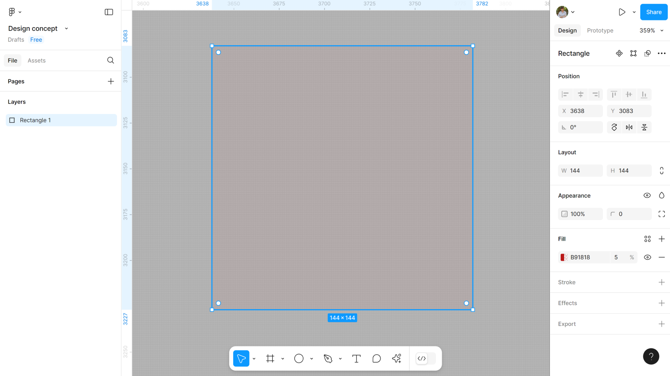
Task: Open the Figma main menu dropdown
Action: (15, 12)
